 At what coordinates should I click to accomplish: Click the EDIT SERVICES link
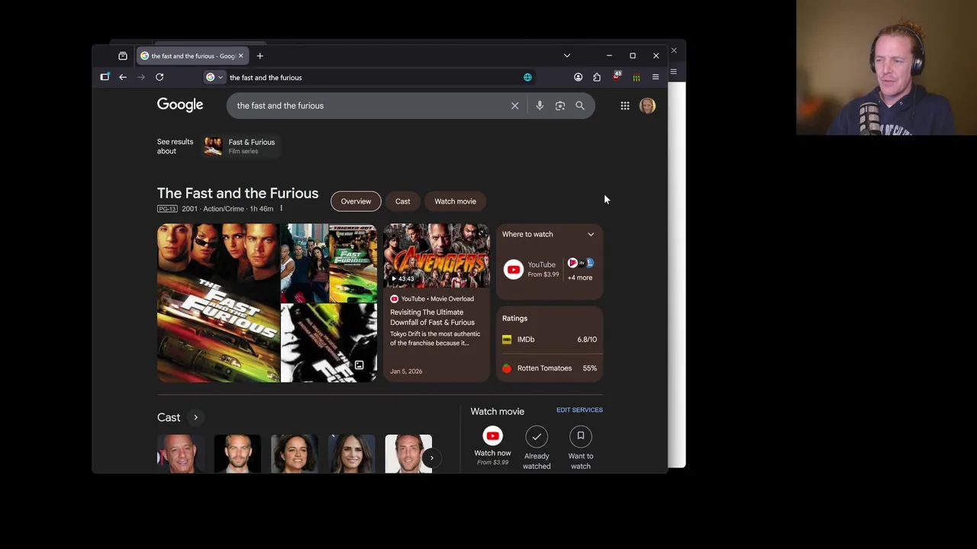[x=579, y=410]
